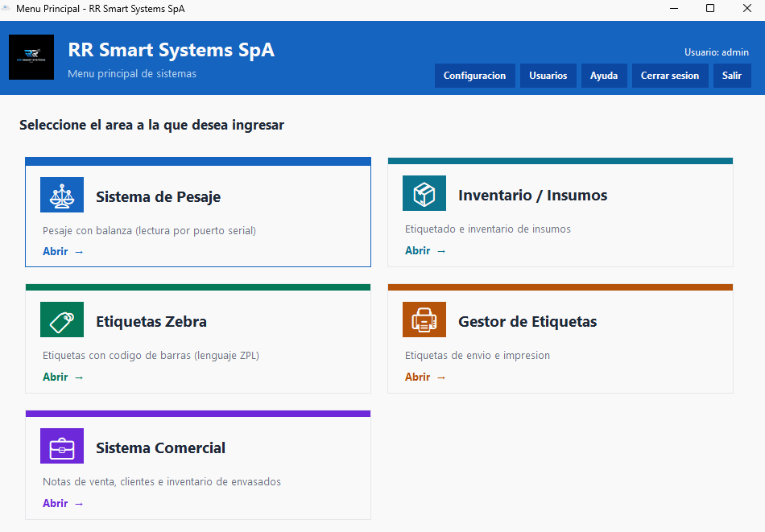Screen dimensions: 765x532
Task: Maximize the Menu Principal window
Action: (710, 8)
